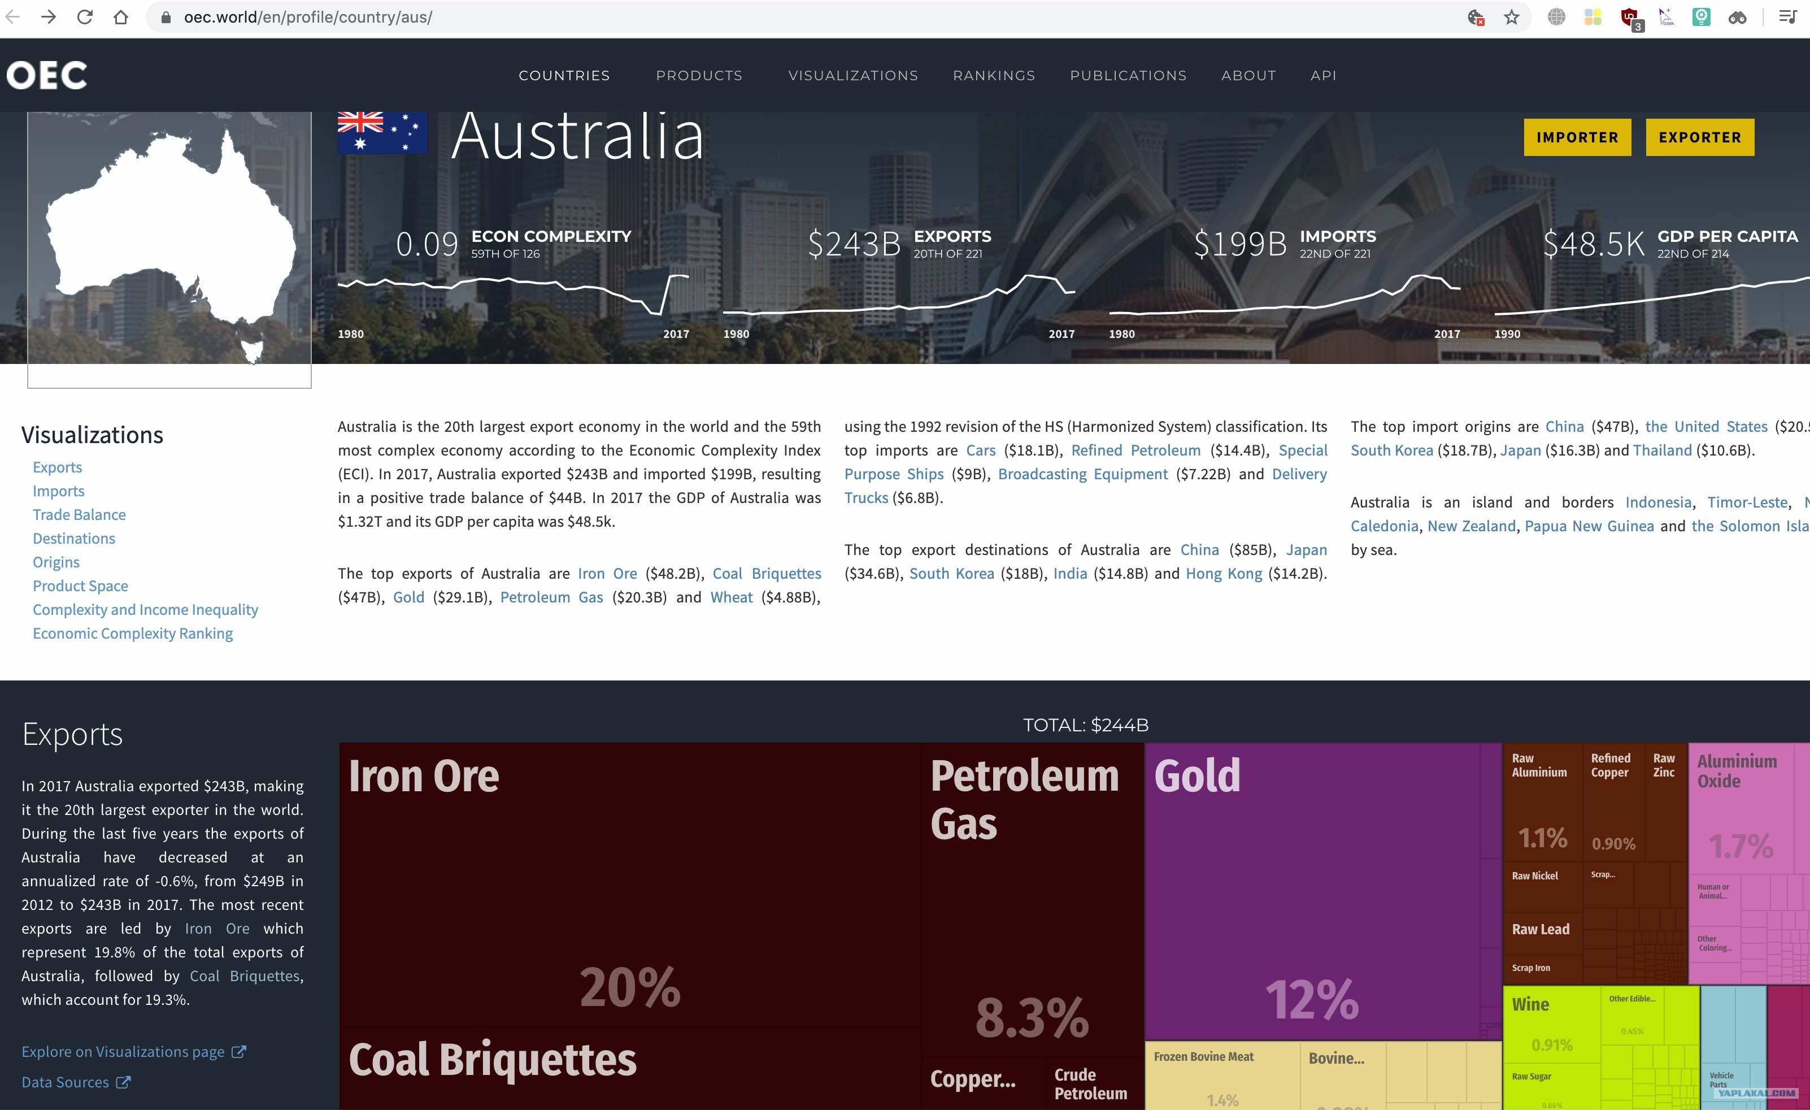
Task: Follow the Petroleum Gas link in description
Action: coord(552,597)
